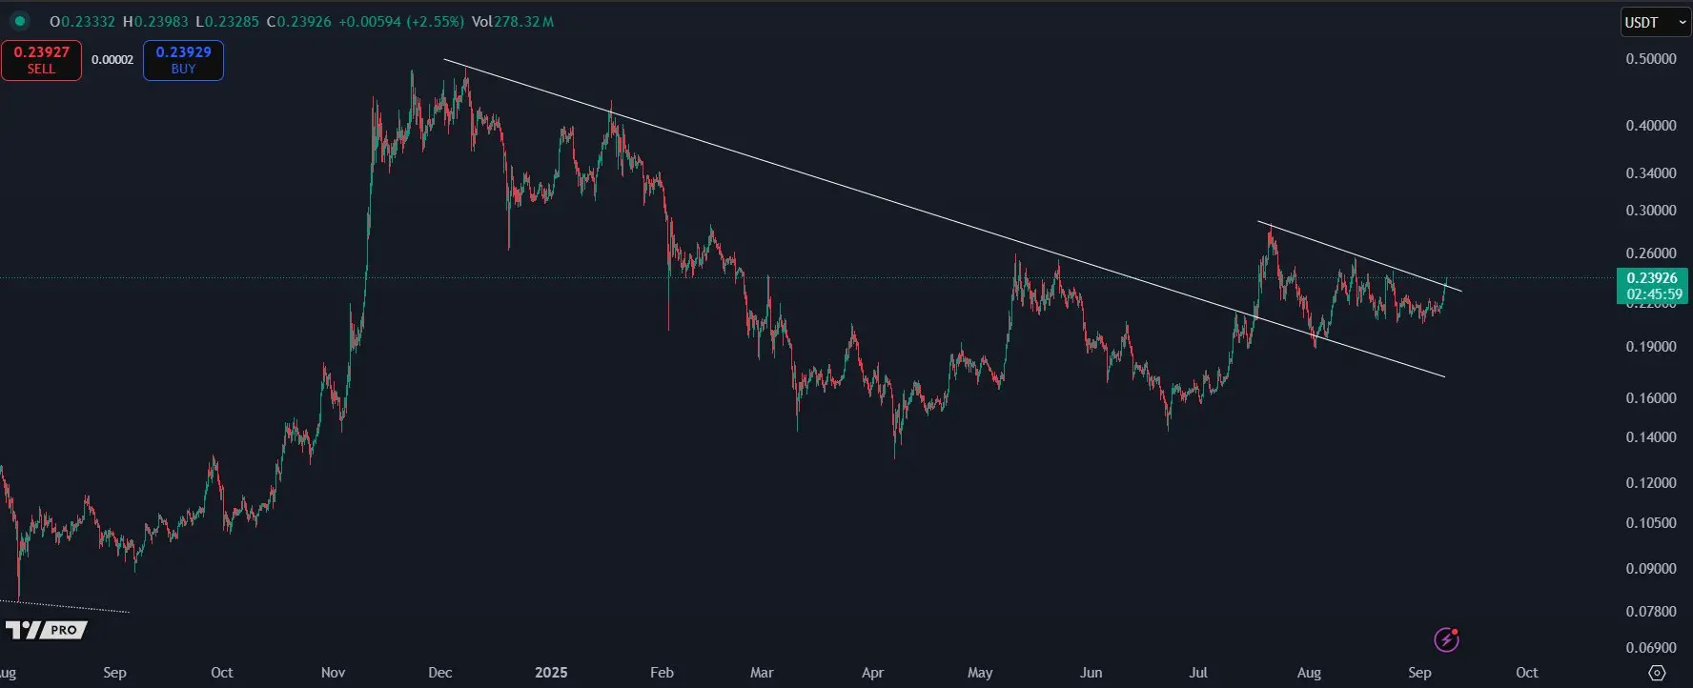
Task: Click the 0.16000 price axis label
Action: [x=1651, y=398]
